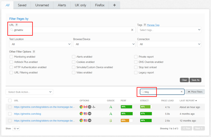Viewport: 211px width, 137px height.
Task: Click the Tags help question mark icon
Action: point(145,25)
